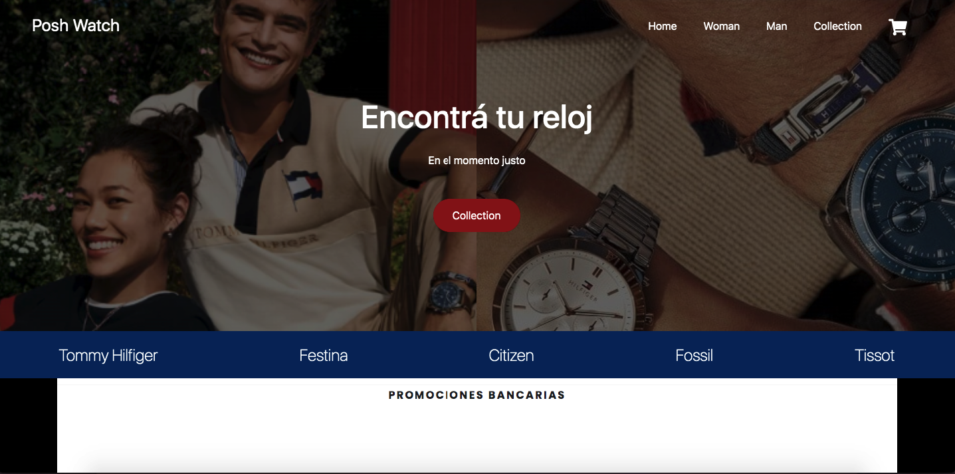
Task: Go to the Home menu item
Action: pyautogui.click(x=663, y=27)
